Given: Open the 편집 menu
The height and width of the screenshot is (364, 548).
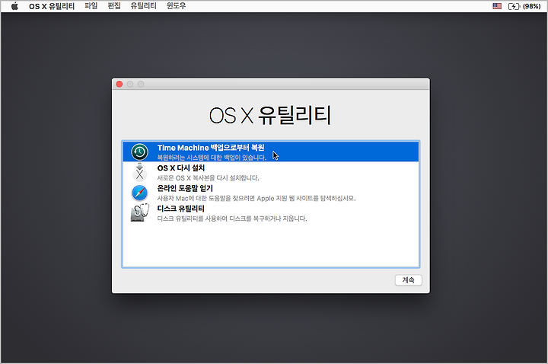Looking at the screenshot, I should [114, 6].
